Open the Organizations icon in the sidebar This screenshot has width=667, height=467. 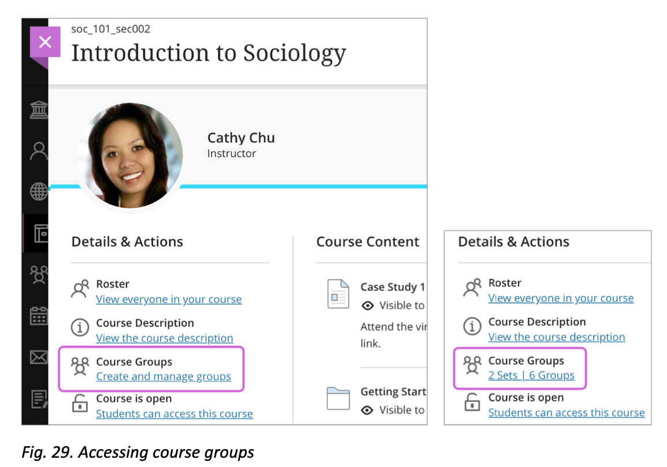[x=38, y=275]
